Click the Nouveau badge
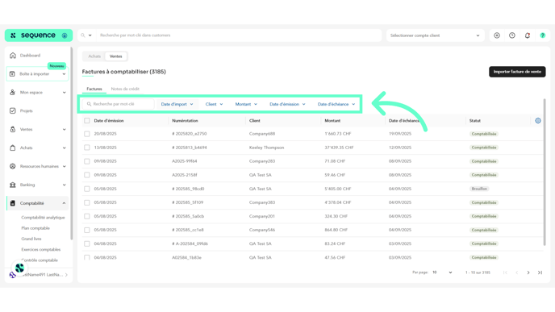 click(x=56, y=66)
